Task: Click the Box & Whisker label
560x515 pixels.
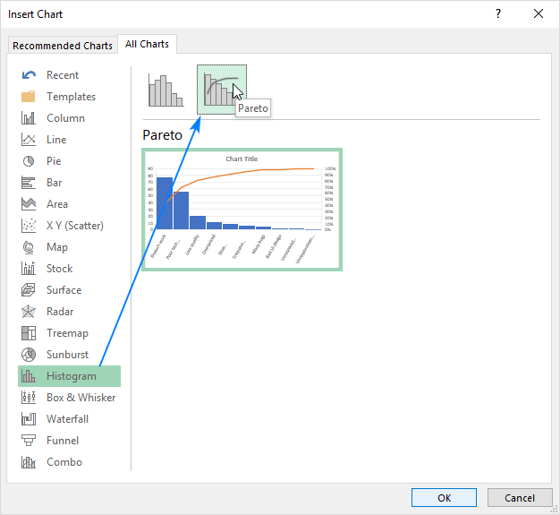Action: (x=81, y=398)
